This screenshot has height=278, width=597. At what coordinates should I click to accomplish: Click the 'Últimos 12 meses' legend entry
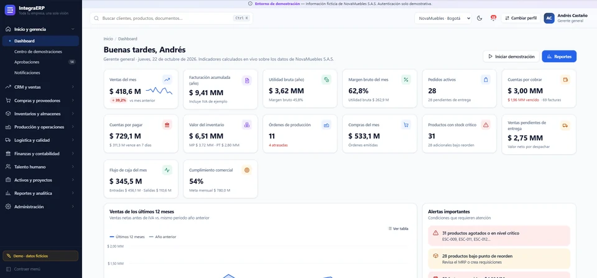[127, 236]
